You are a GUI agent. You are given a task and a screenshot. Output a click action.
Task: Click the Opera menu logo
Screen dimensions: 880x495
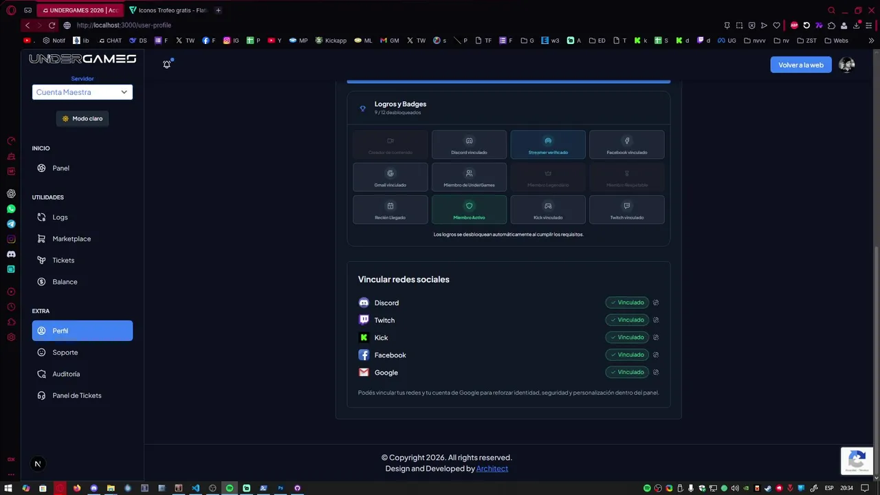[11, 10]
